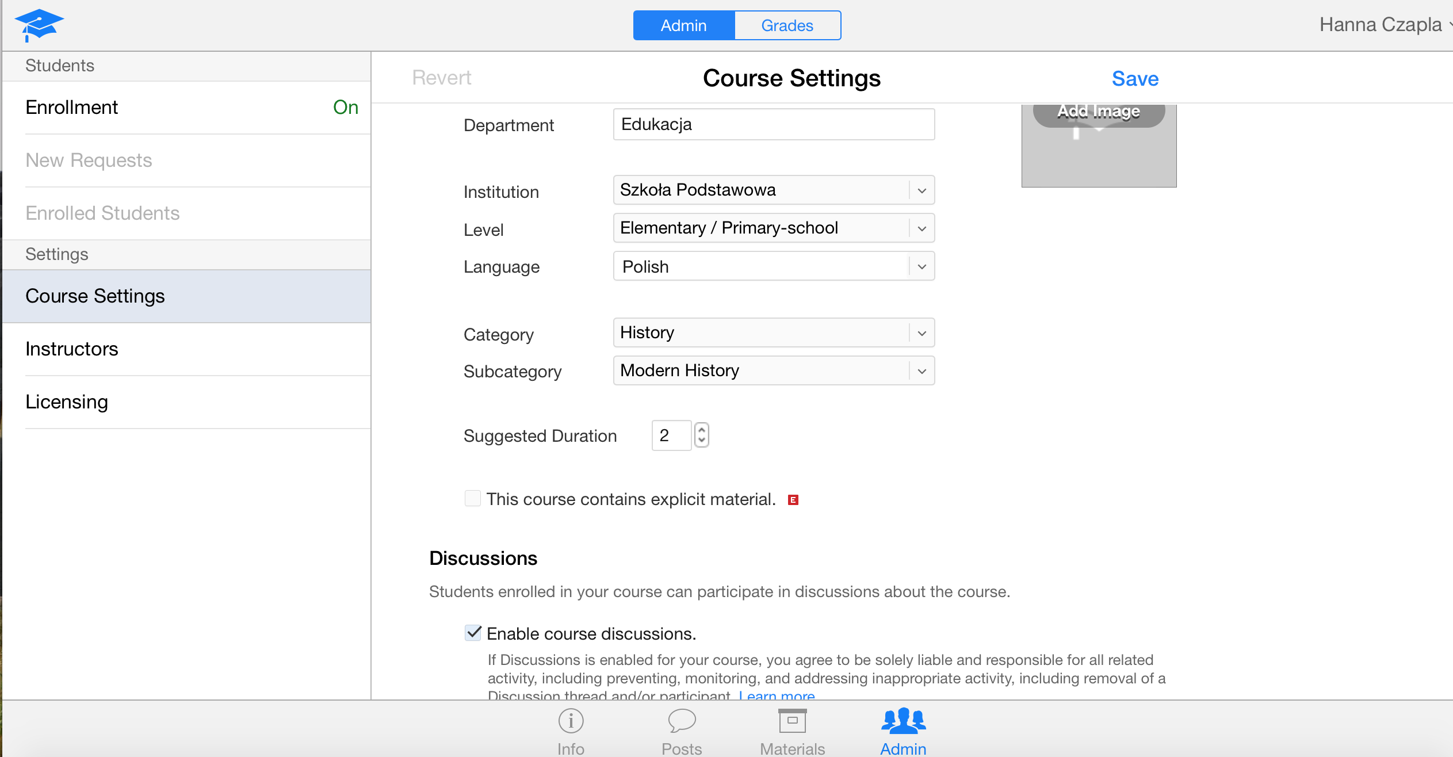
Task: Uncheck Enable course discussions checkbox
Action: 473,633
